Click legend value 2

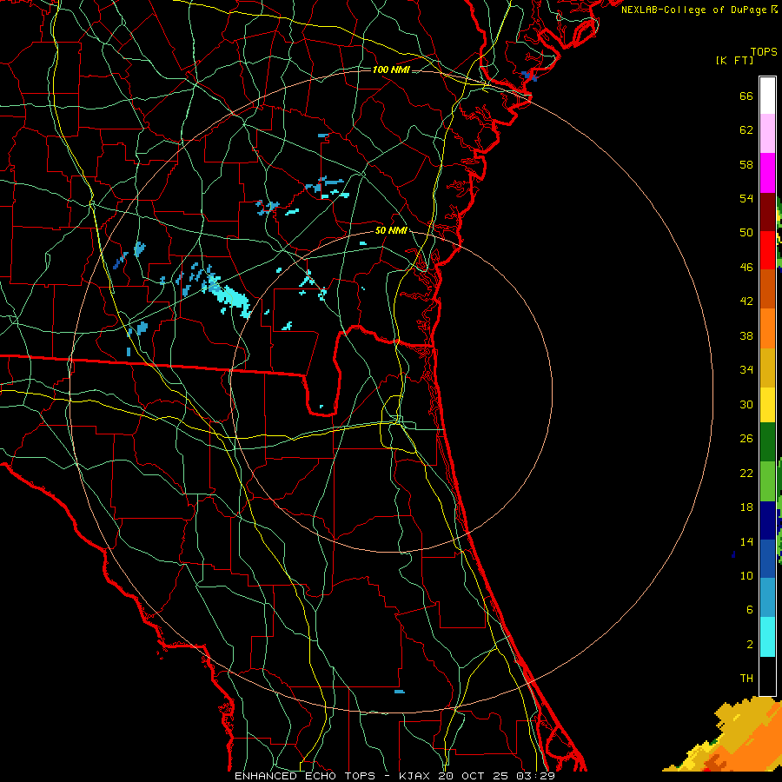click(x=749, y=645)
